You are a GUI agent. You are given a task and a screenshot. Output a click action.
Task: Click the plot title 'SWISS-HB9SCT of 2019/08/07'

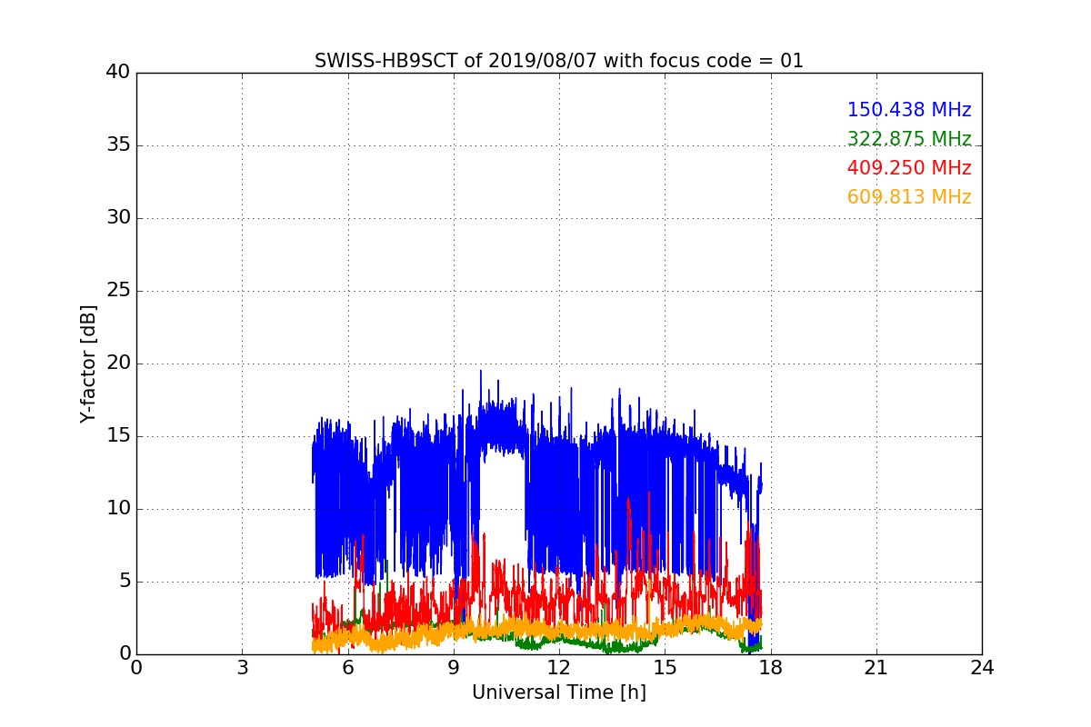[559, 61]
